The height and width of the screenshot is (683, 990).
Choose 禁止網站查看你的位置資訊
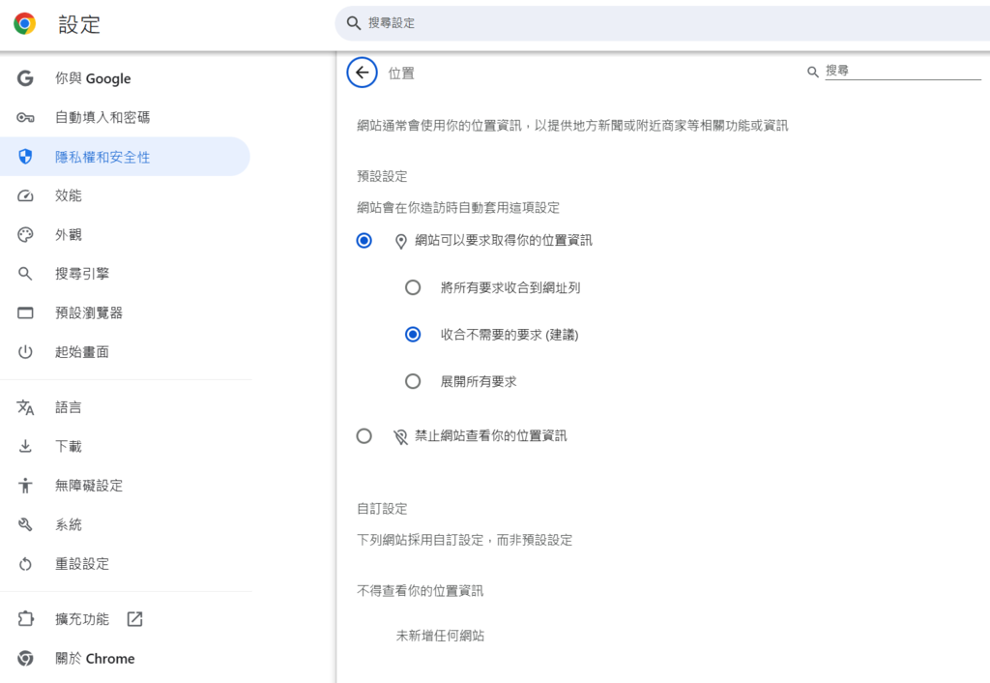coord(364,435)
